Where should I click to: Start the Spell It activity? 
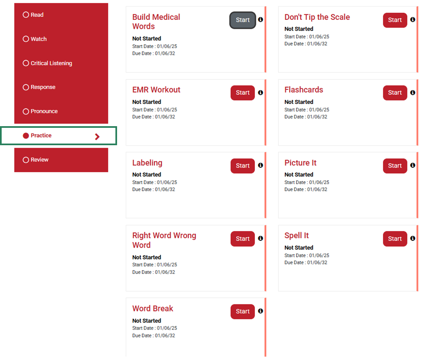[x=395, y=238]
